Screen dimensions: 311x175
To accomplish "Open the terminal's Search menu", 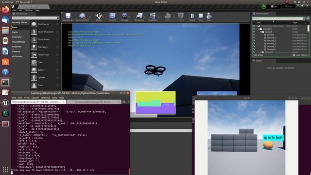I will (35, 98).
